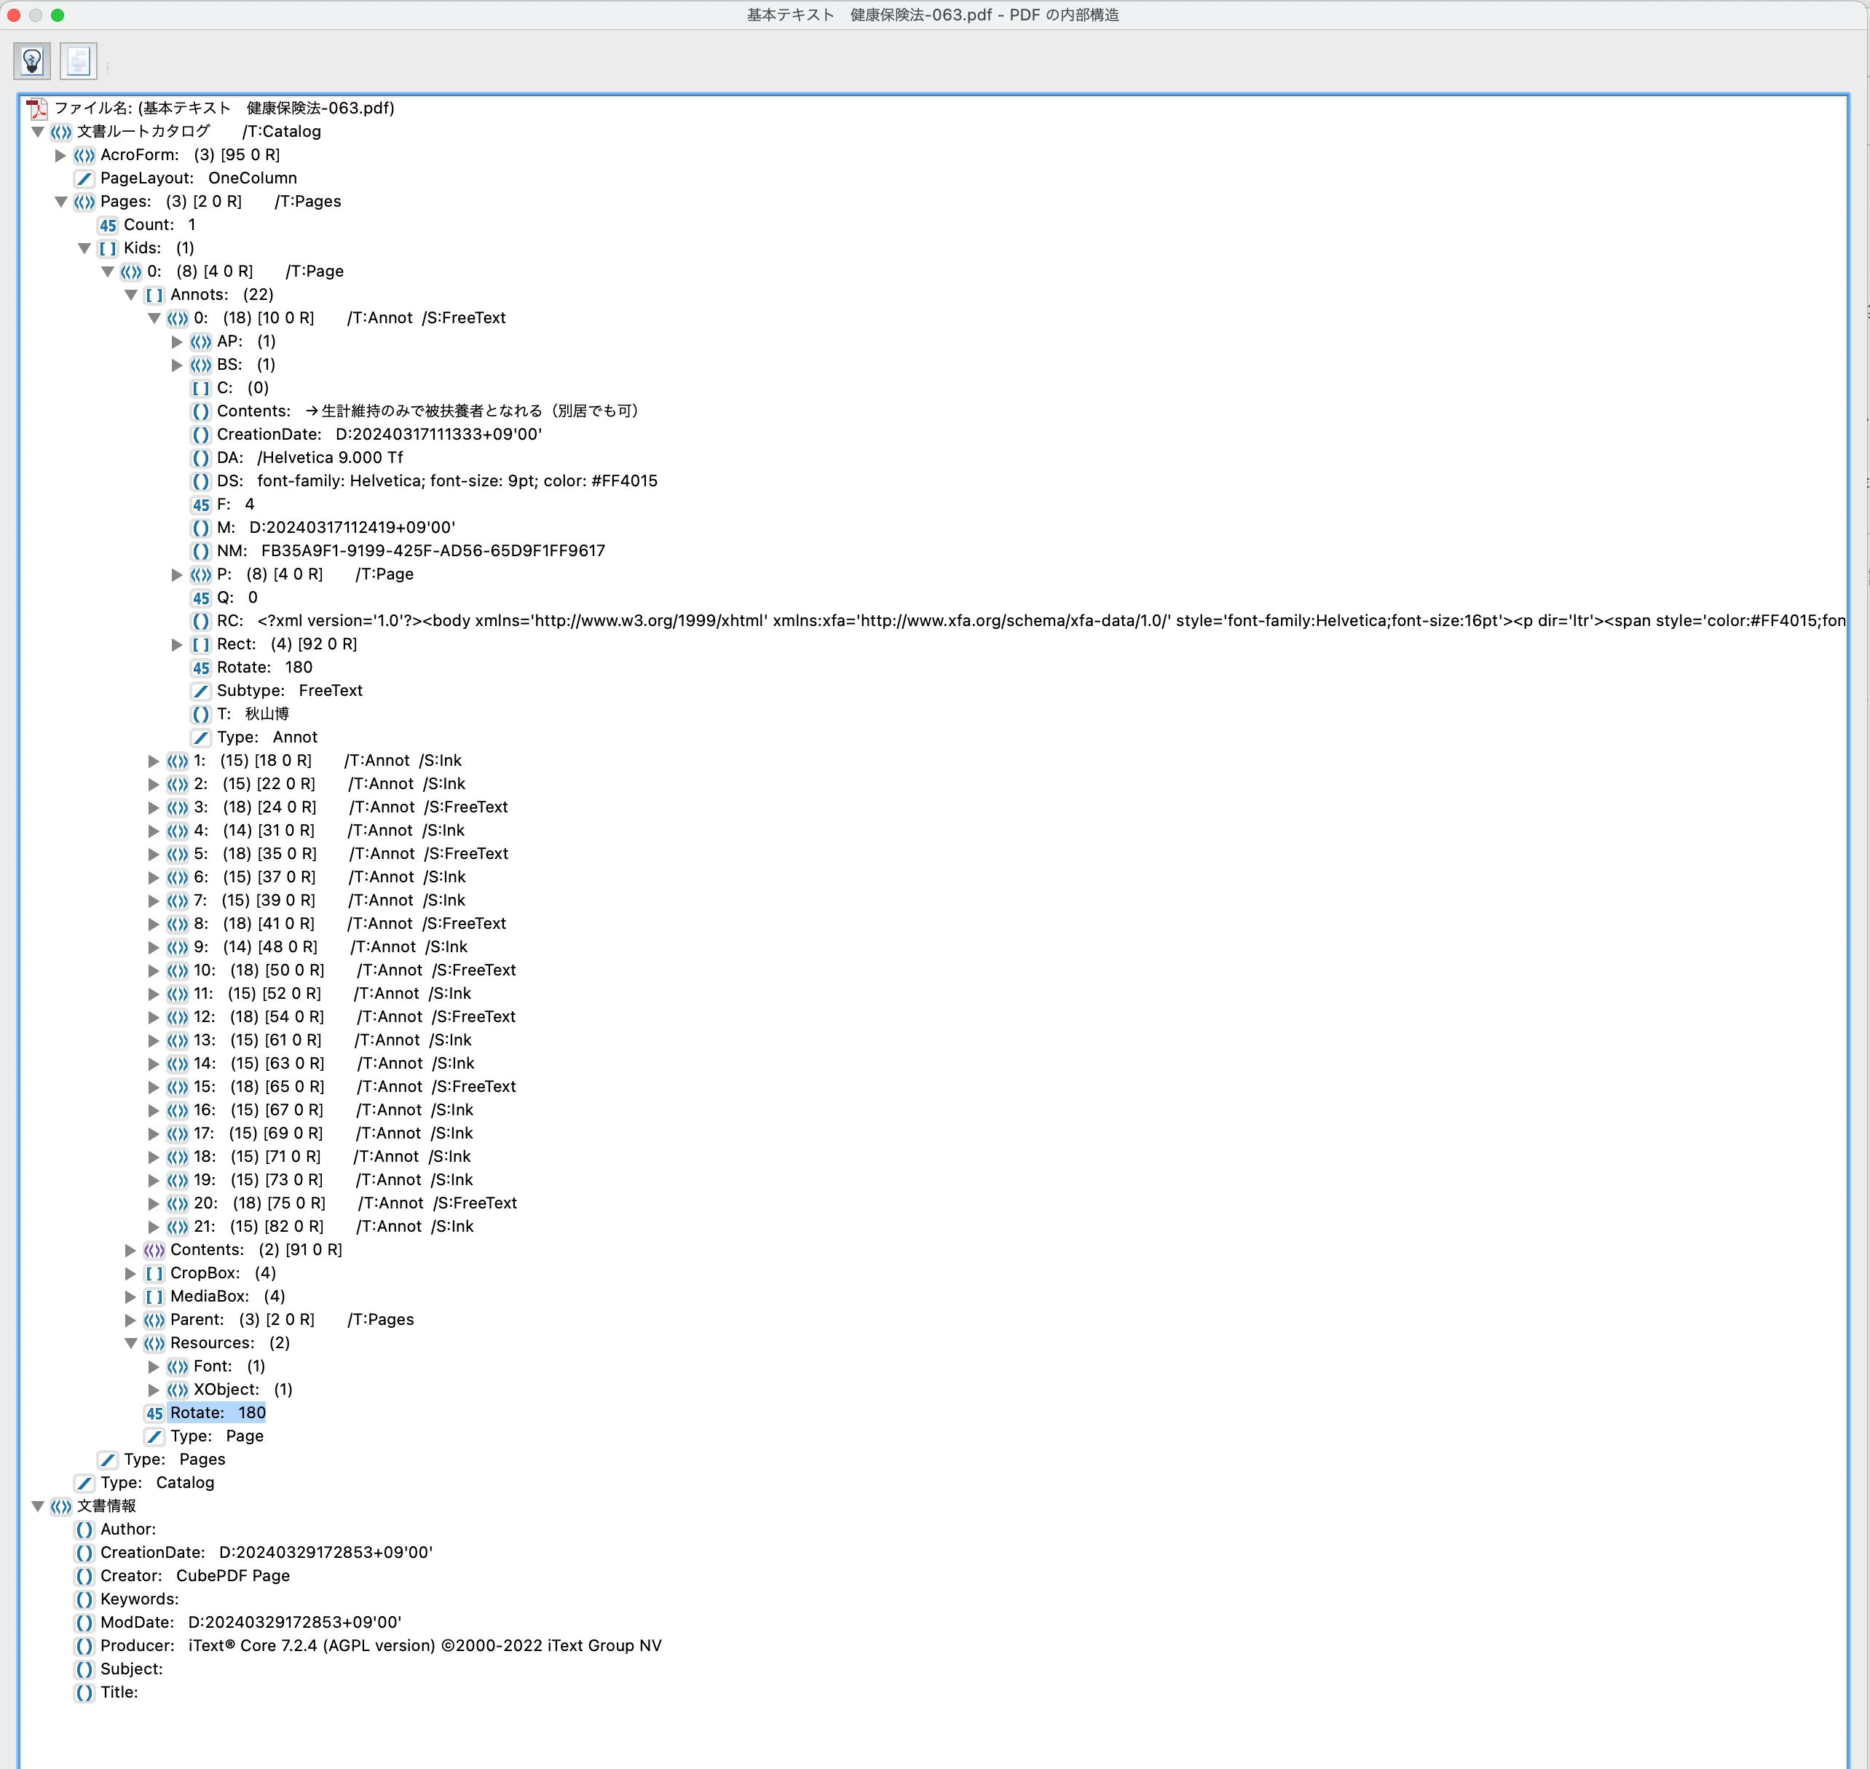Image resolution: width=1870 pixels, height=1769 pixels.
Task: Click the array bracket icon beside Kids
Action: click(x=108, y=248)
